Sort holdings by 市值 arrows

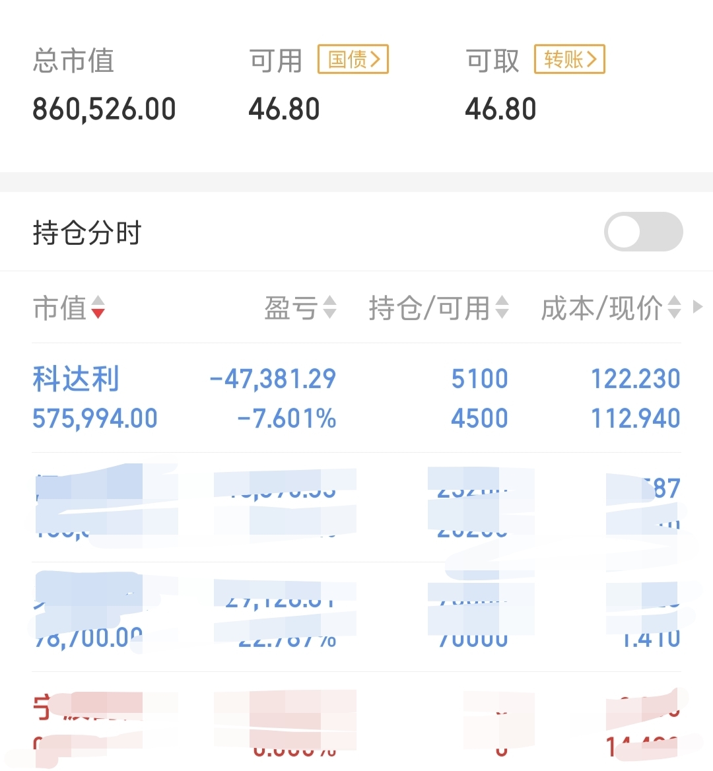click(98, 308)
